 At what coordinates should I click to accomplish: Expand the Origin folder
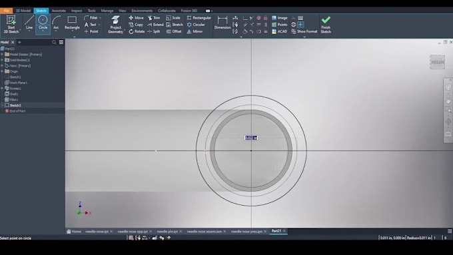[2, 71]
